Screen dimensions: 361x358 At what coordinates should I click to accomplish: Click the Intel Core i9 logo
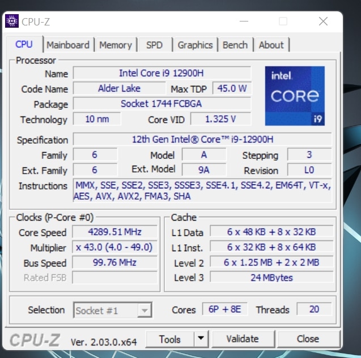[x=295, y=96]
